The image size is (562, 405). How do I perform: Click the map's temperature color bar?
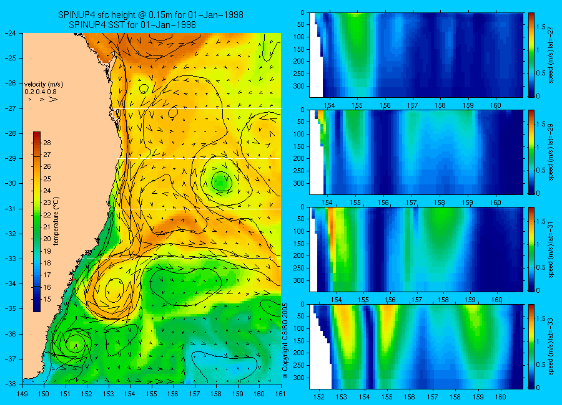tap(37, 222)
